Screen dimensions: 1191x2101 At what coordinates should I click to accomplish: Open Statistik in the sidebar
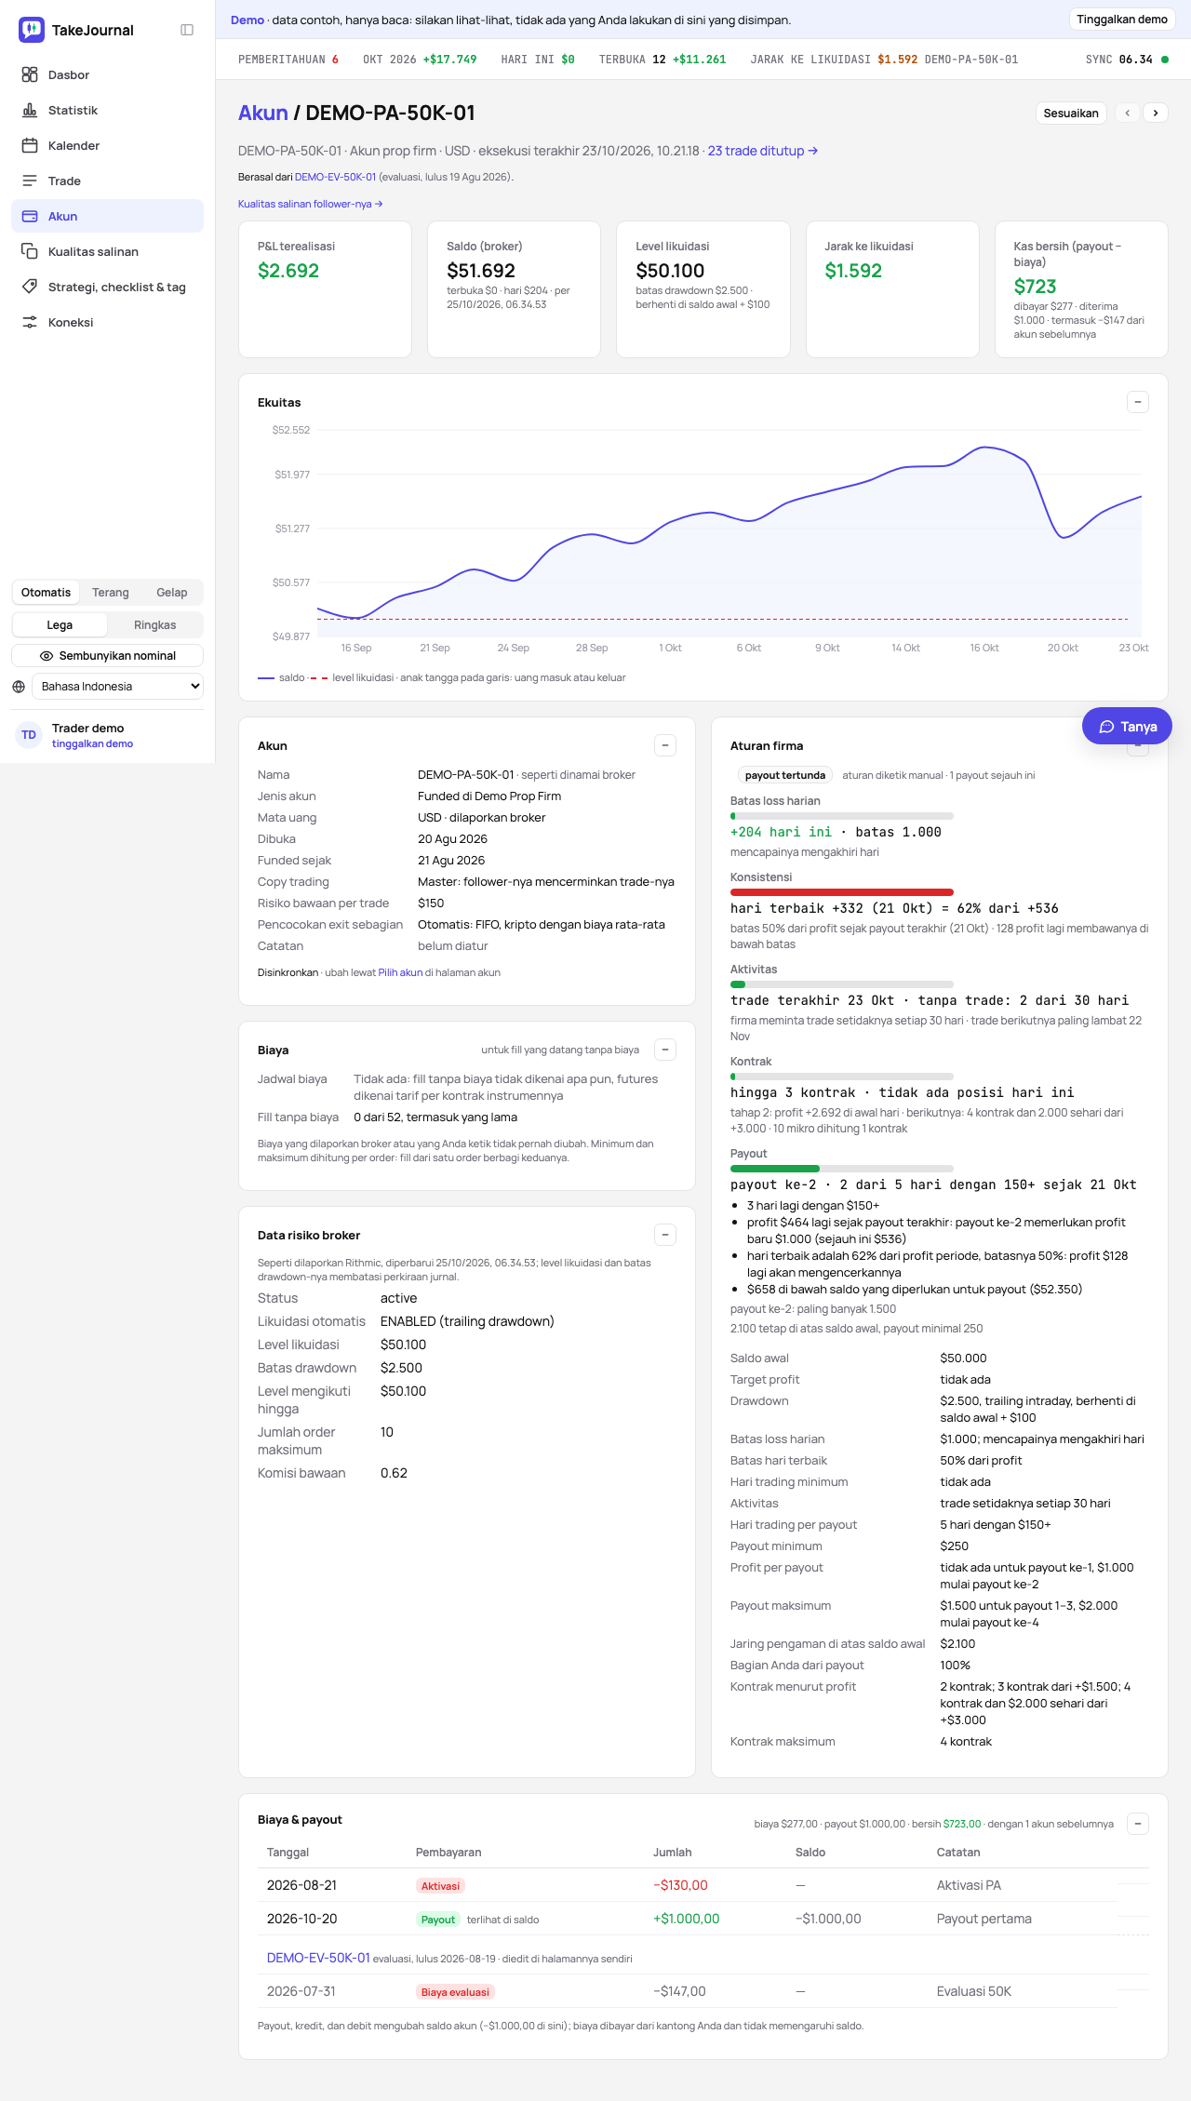pos(107,110)
